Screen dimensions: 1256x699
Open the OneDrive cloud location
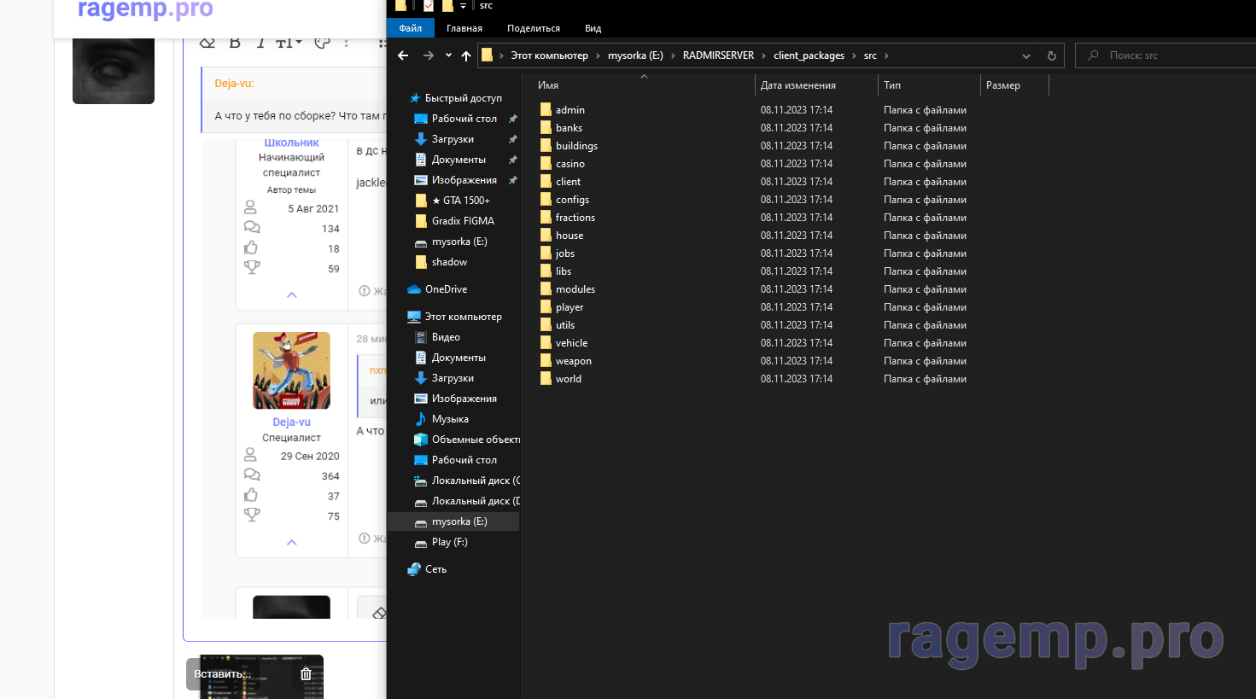[x=446, y=289]
